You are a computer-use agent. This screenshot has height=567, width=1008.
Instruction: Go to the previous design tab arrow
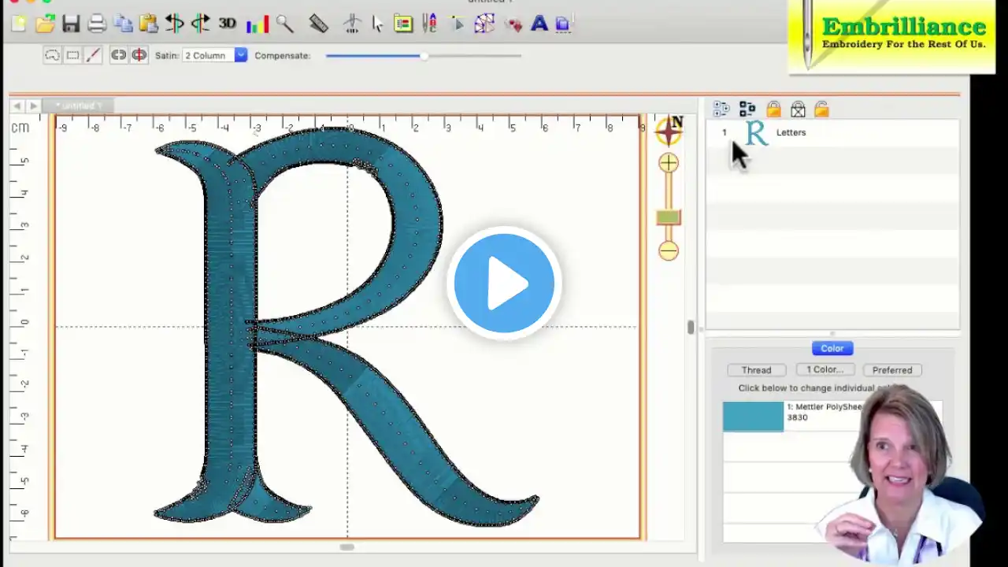[x=17, y=106]
